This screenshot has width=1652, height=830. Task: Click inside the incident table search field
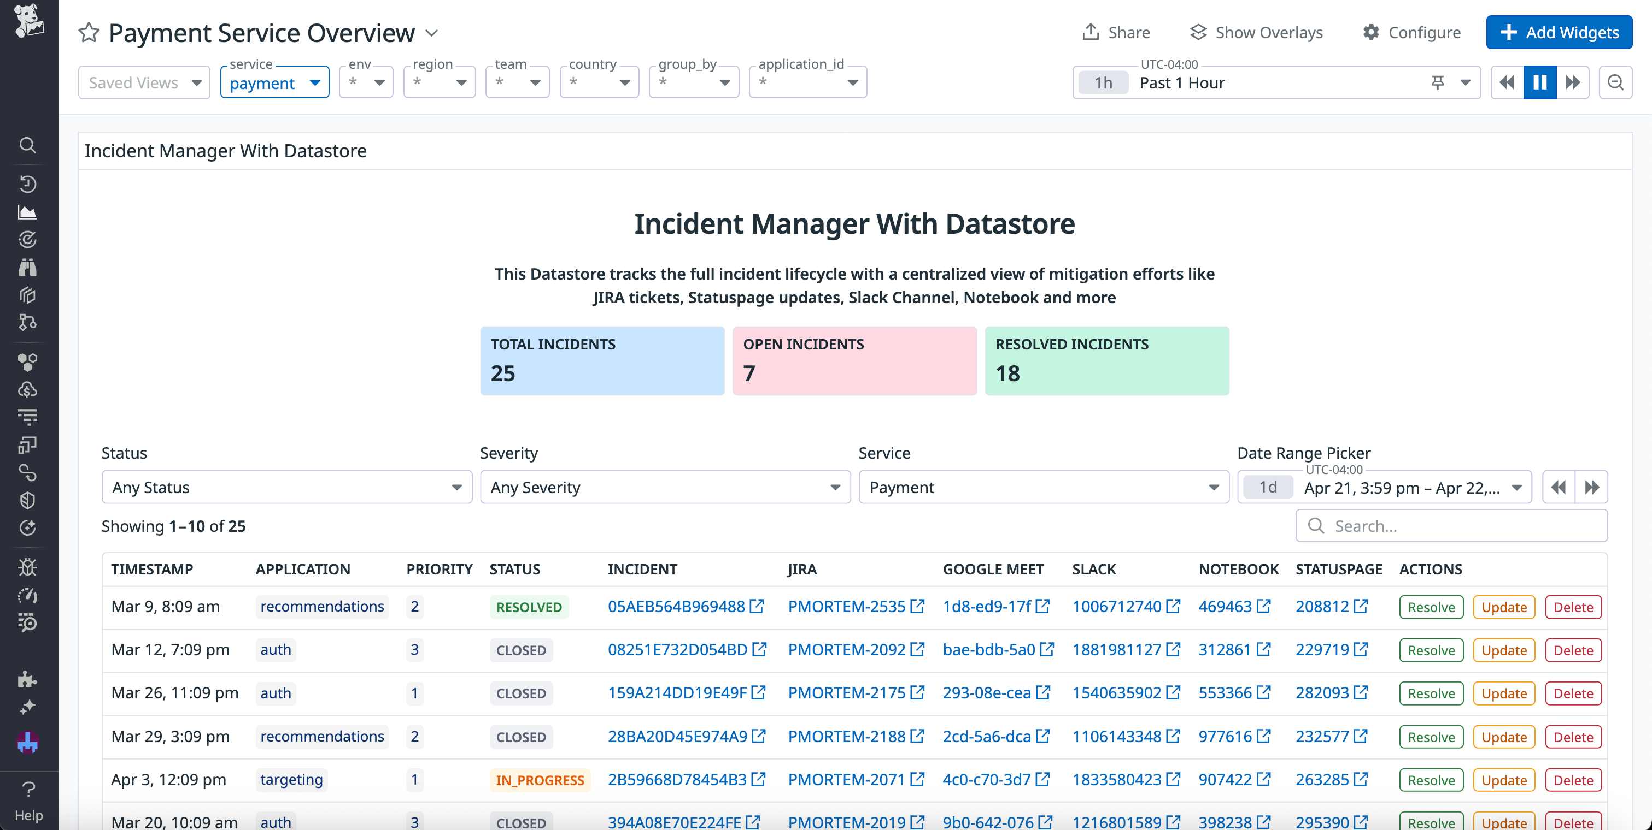tap(1451, 526)
